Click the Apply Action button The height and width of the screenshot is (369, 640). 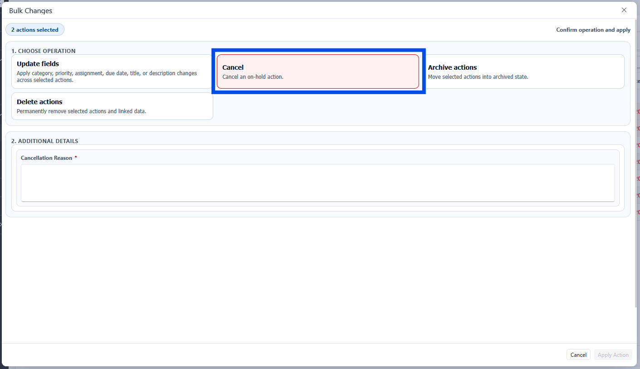613,355
